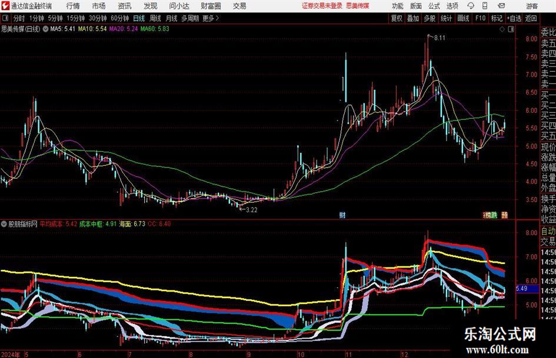
Task: Expand the 更多 periods dropdown
Action: [x=211, y=18]
